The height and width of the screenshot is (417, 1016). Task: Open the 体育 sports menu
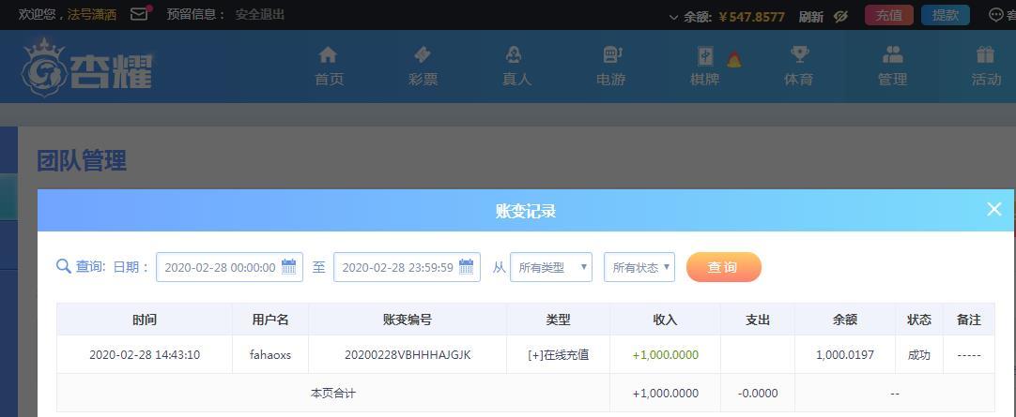[799, 79]
